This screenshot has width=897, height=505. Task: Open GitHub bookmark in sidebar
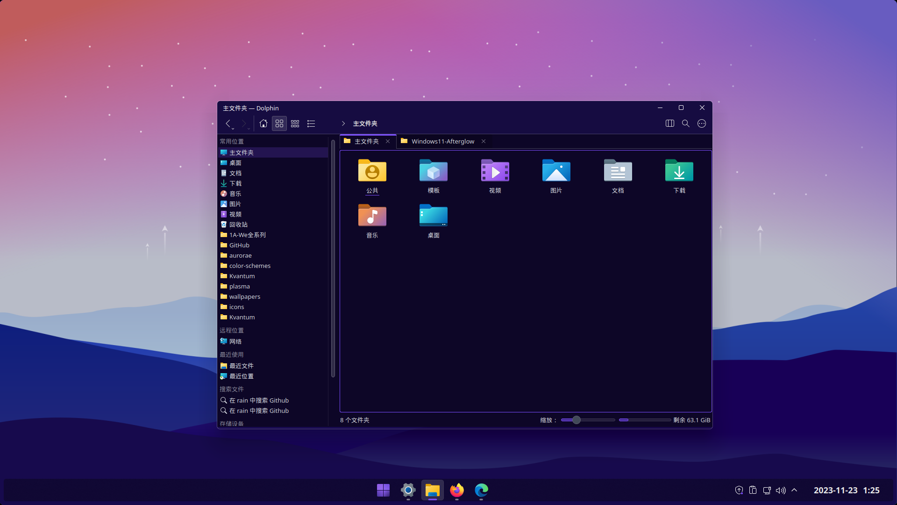coord(273,245)
